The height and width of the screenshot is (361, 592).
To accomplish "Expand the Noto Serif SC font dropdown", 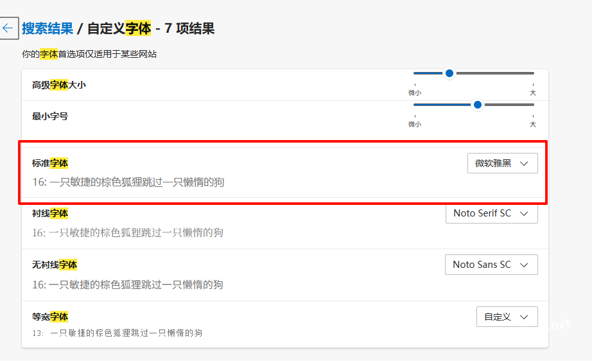I will coord(491,213).
